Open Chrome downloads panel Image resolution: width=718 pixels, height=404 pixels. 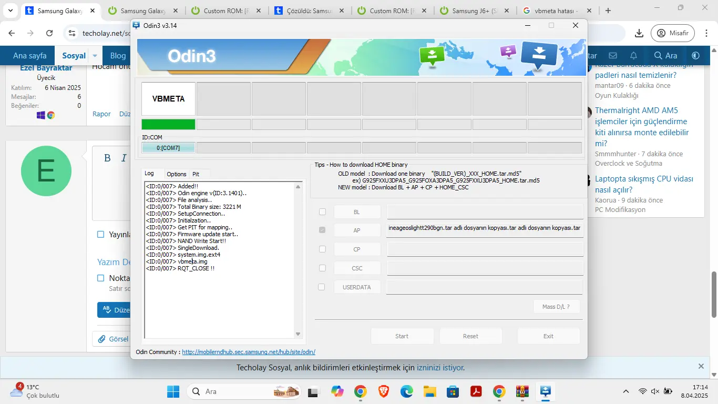(639, 33)
